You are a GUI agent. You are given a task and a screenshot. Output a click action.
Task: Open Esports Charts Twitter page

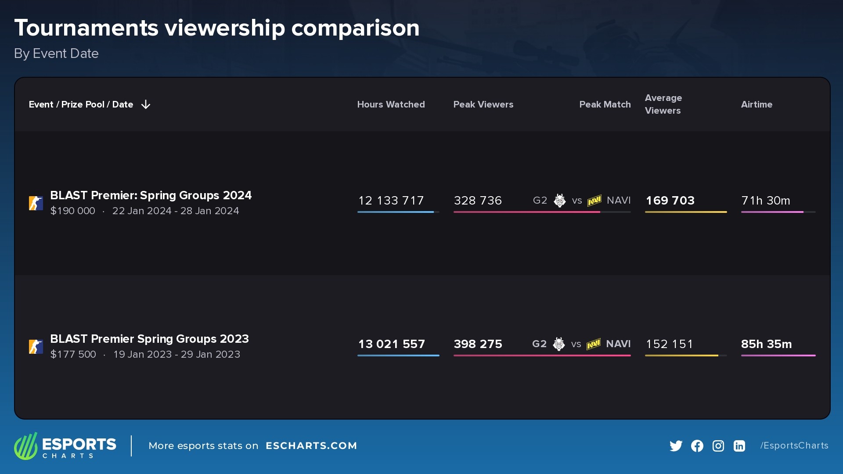click(676, 445)
